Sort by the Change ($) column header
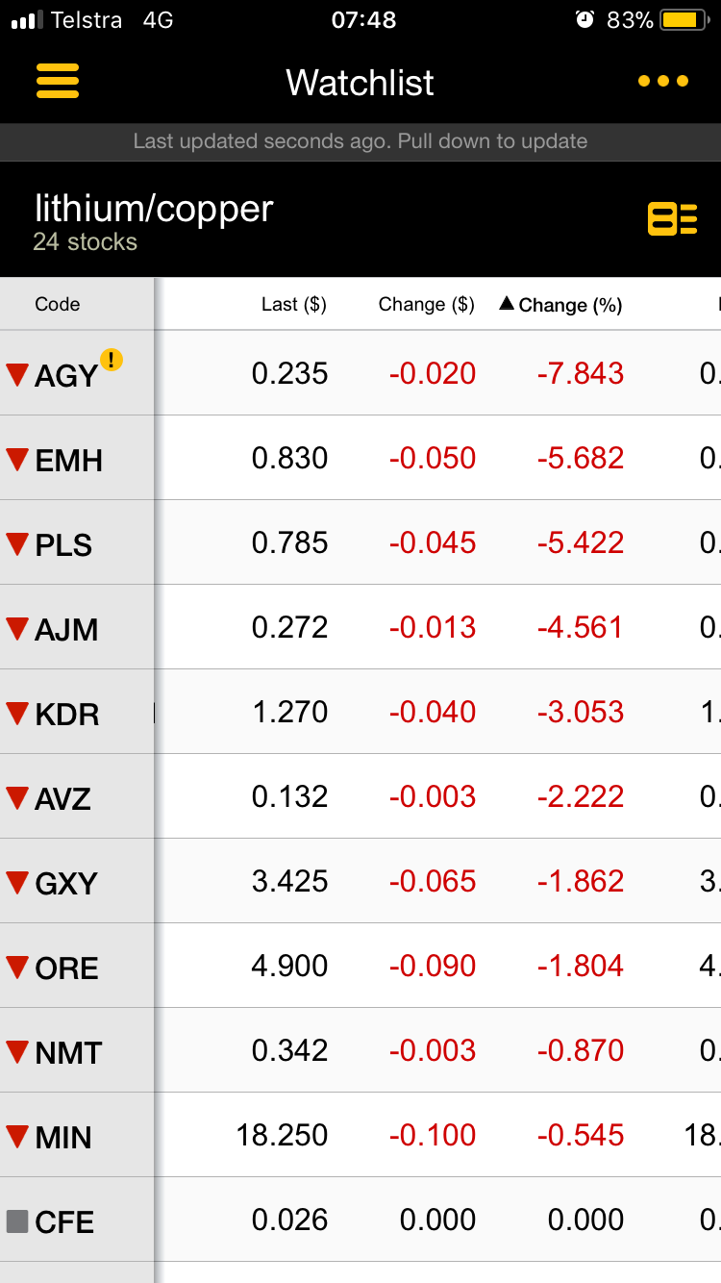Screen dimensions: 721x1283 [427, 305]
